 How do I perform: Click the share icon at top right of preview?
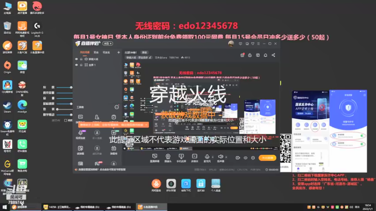[274, 55]
